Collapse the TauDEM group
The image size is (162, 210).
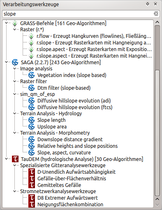tap(6, 159)
